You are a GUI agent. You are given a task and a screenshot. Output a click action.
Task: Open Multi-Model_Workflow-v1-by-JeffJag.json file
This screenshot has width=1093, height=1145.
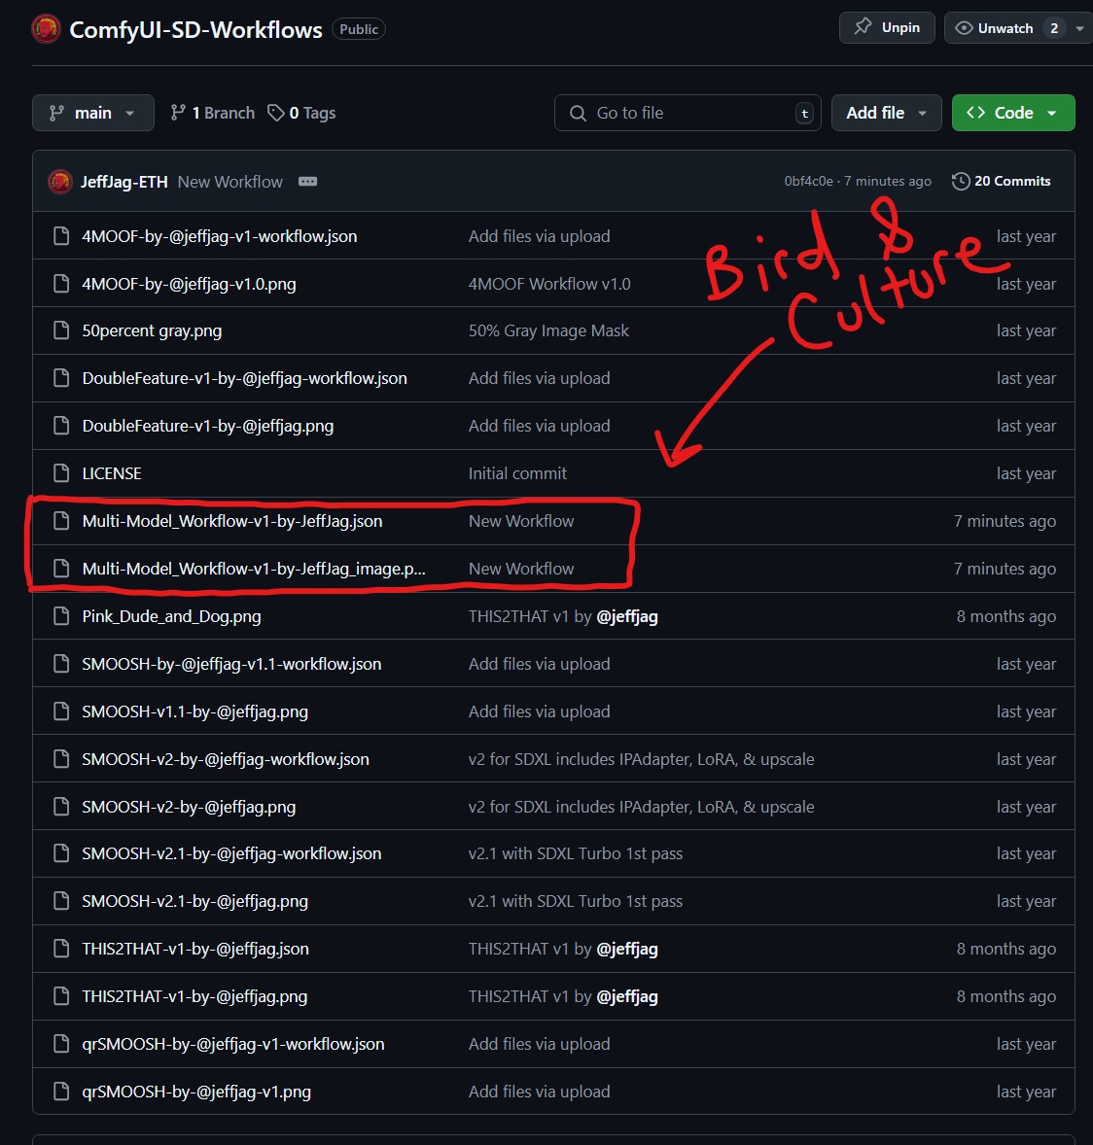(x=232, y=521)
